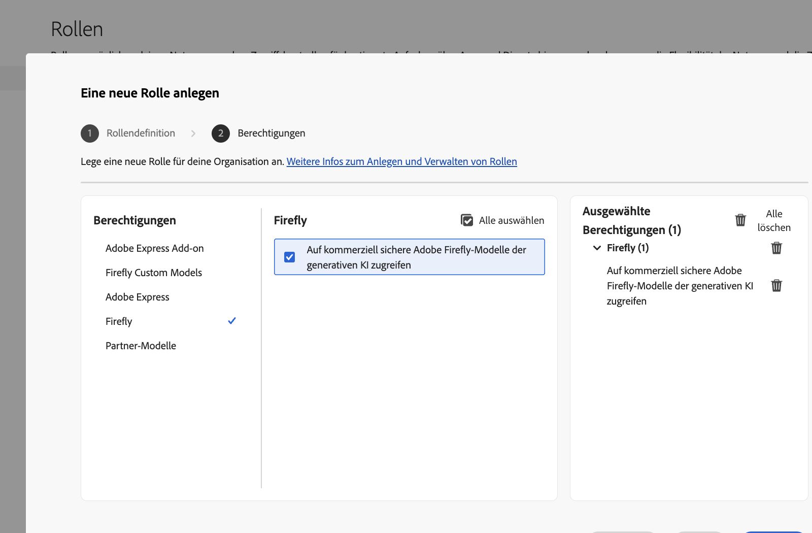Viewport: 812px width, 533px height.
Task: Remove the Firefly permission entry with its trash icon
Action: [777, 285]
